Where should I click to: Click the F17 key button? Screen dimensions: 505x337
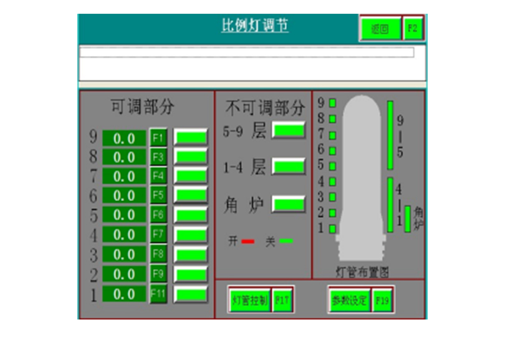tap(282, 300)
